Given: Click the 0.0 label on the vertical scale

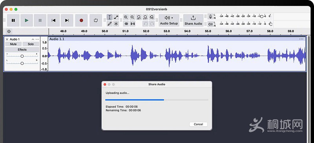Looking at the screenshot, I should (x=44, y=56).
